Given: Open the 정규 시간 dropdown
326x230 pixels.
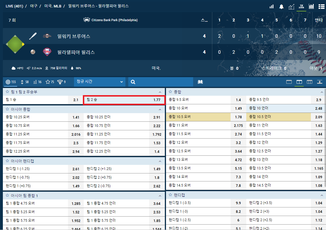Looking at the screenshot, I should [99, 82].
